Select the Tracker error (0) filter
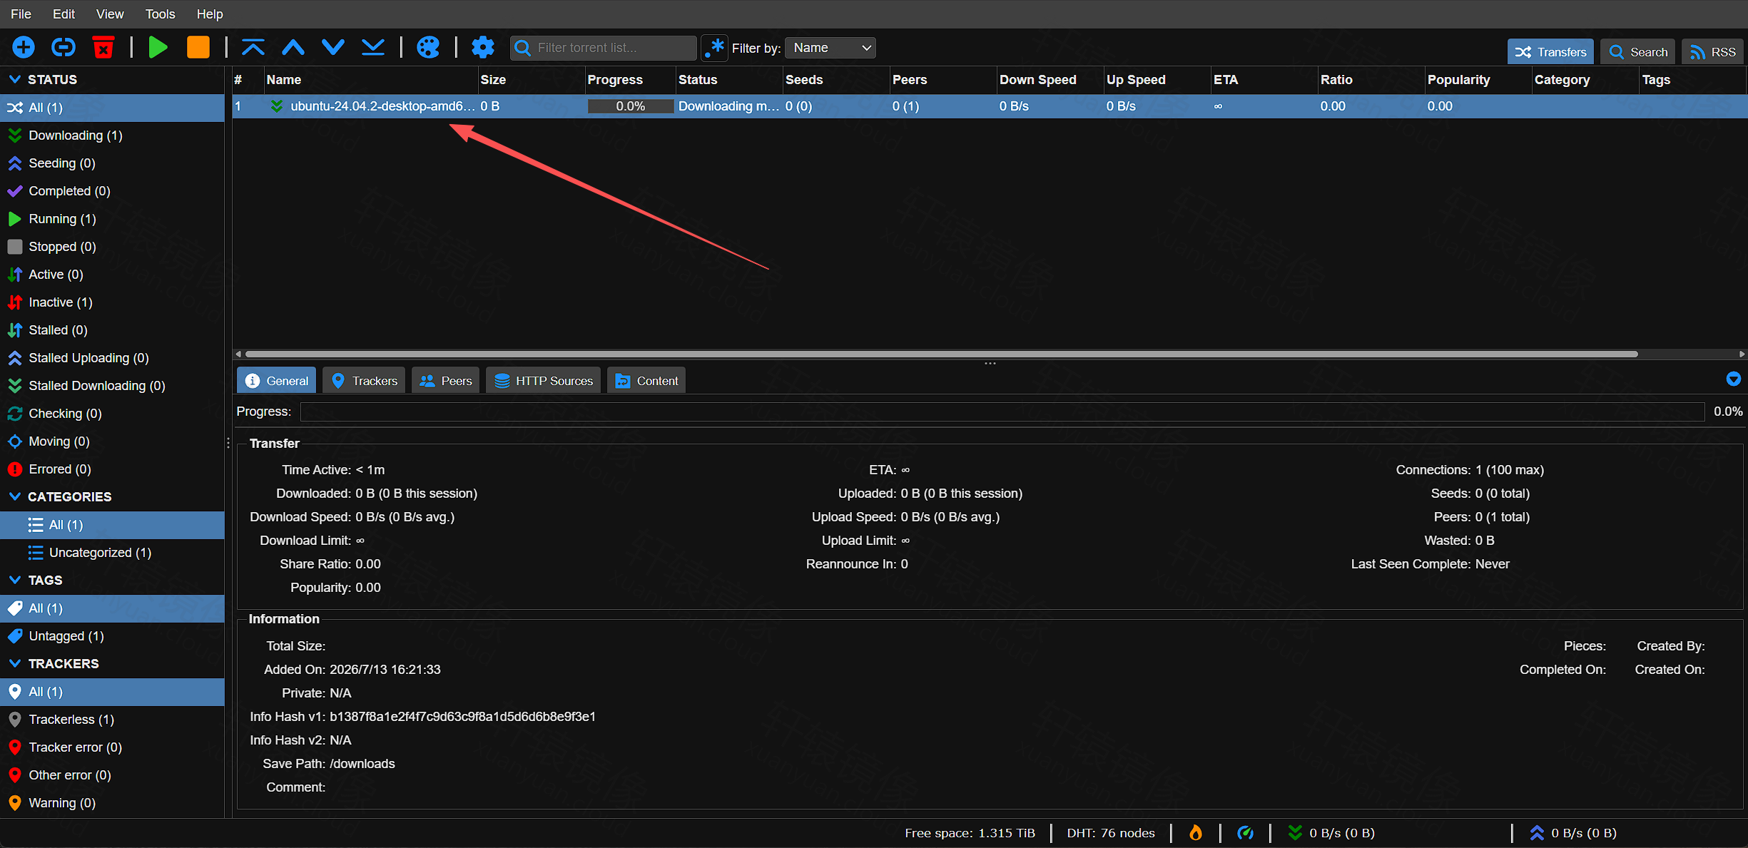 tap(112, 747)
